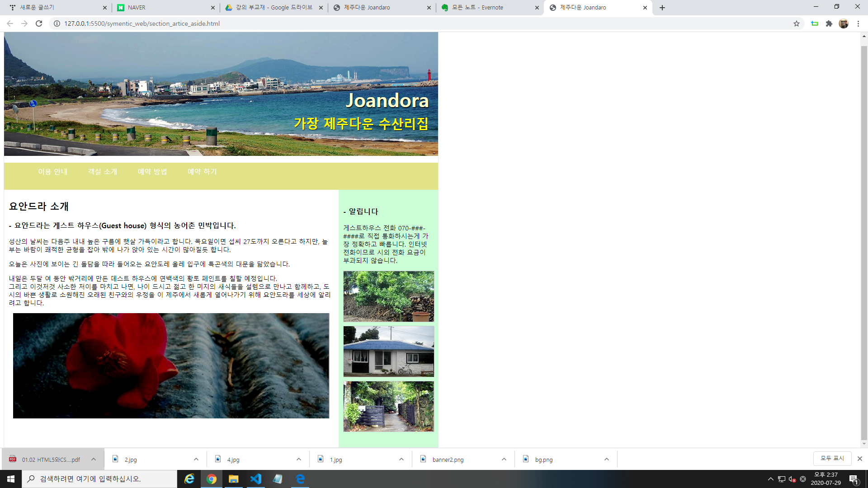868x488 pixels.
Task: Click the 모두 표시 show-all downloads button
Action: click(x=832, y=458)
